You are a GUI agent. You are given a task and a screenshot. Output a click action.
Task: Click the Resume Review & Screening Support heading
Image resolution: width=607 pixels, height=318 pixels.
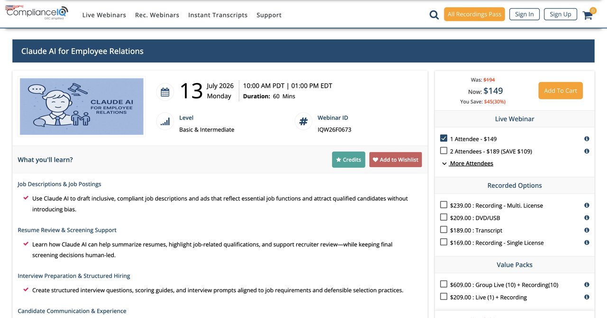[x=67, y=230]
